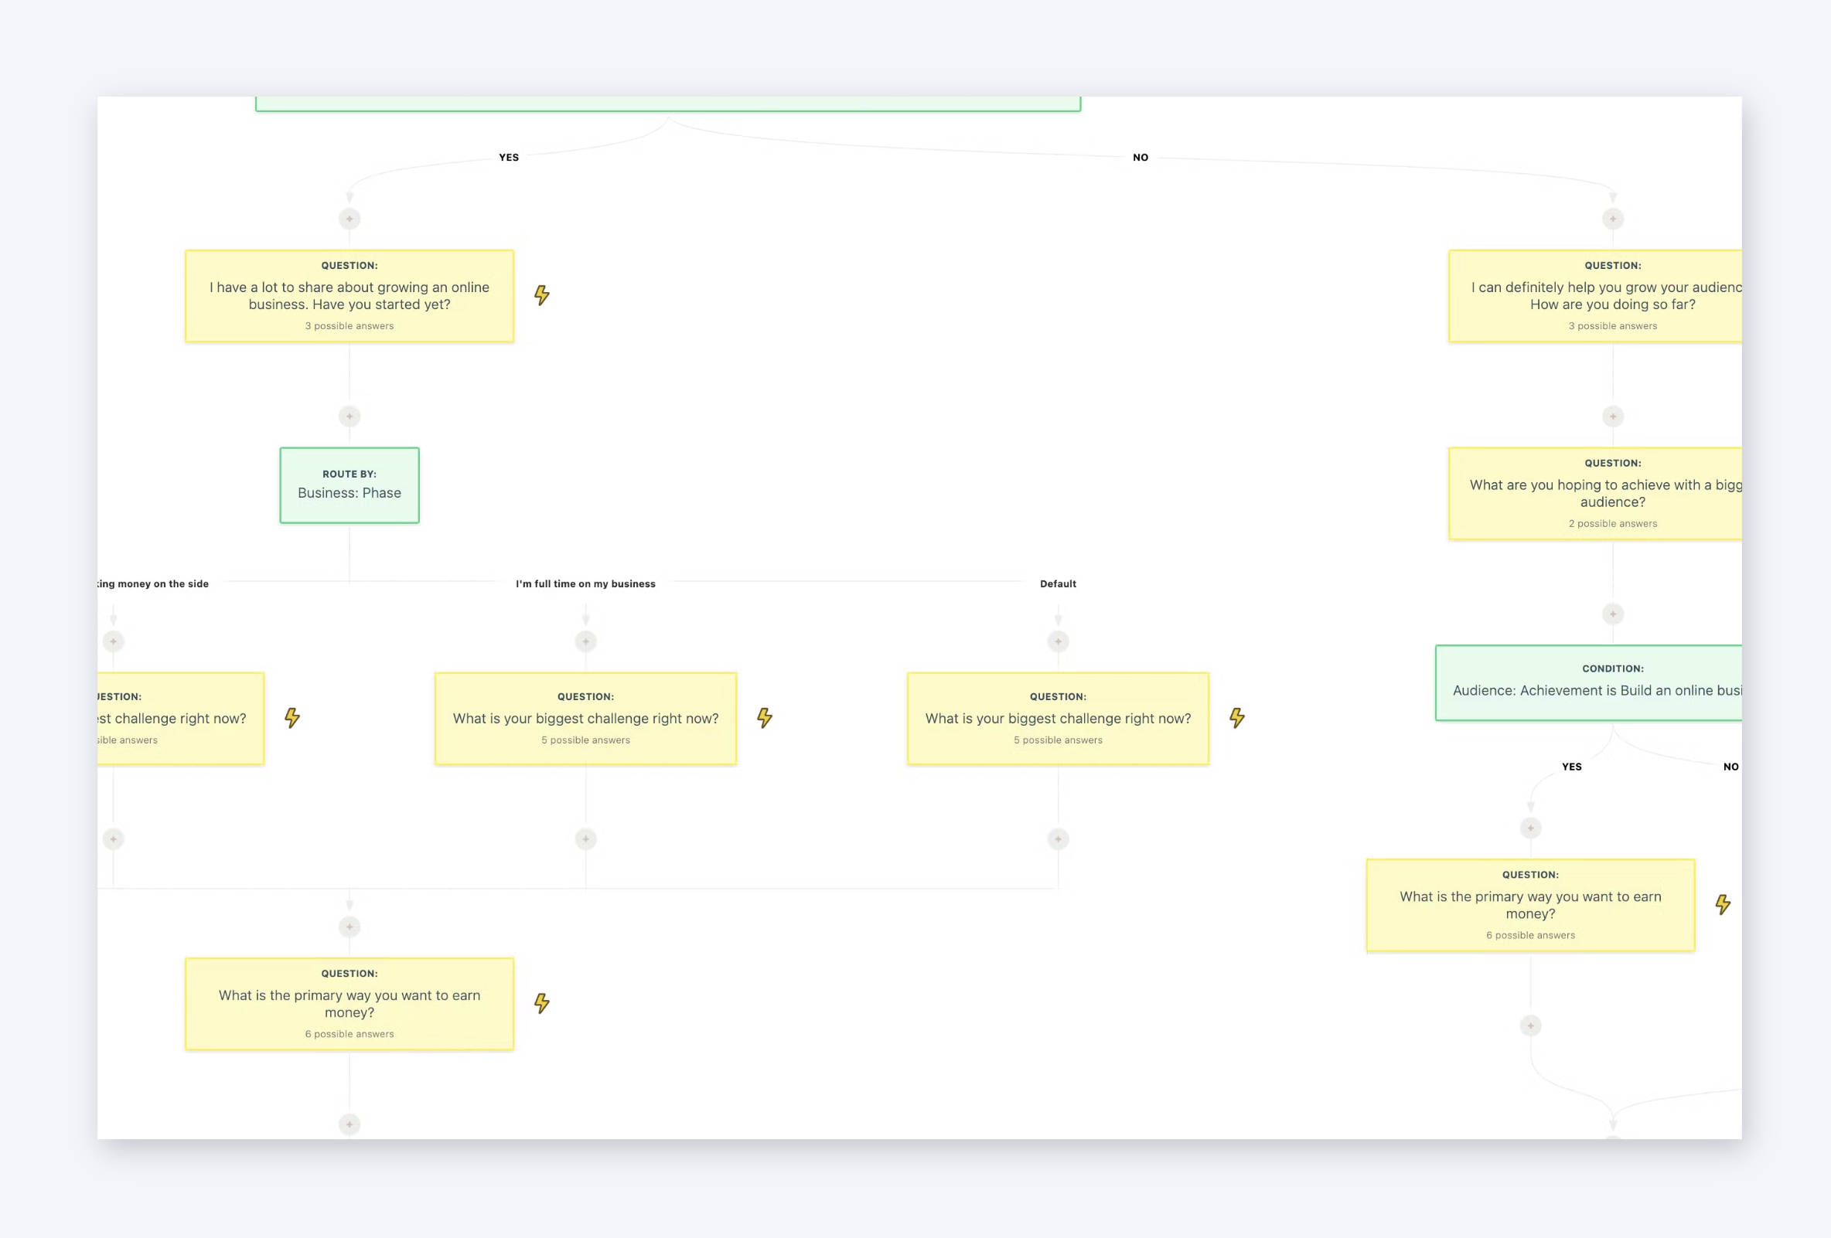The image size is (1831, 1238).
Task: Open the 'Route by Business: Phase' node
Action: point(349,485)
